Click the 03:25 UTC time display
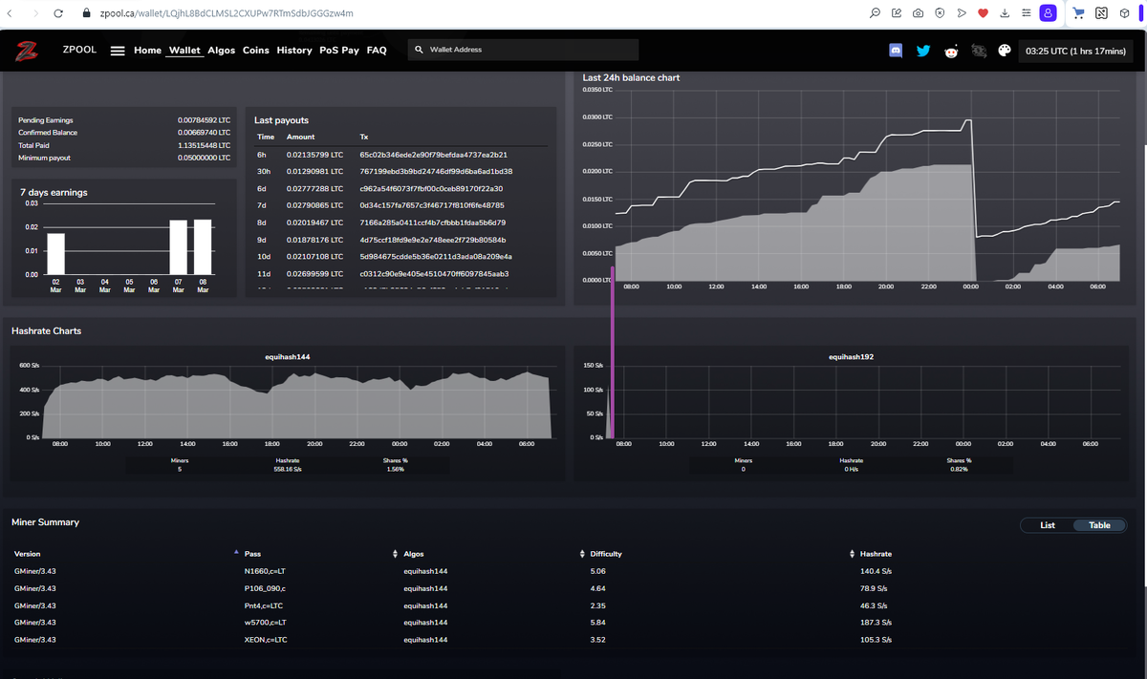 1075,51
